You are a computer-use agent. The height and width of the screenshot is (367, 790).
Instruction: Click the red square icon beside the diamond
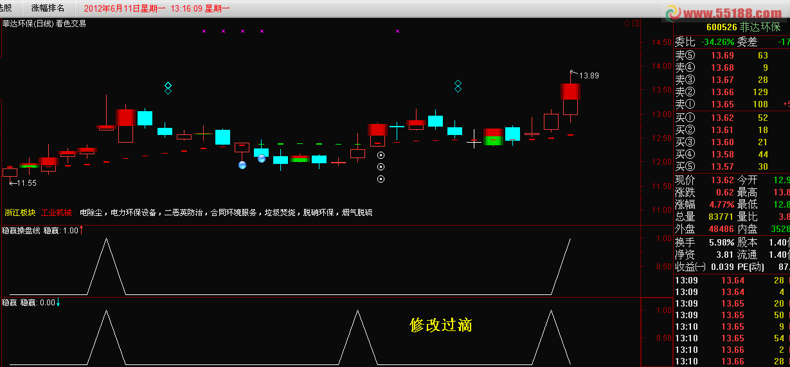point(636,23)
